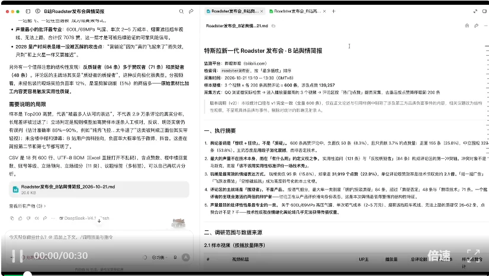Enter fullscreen mode in video player
Image resolution: width=489 pixels, height=276 pixels.
(473, 256)
